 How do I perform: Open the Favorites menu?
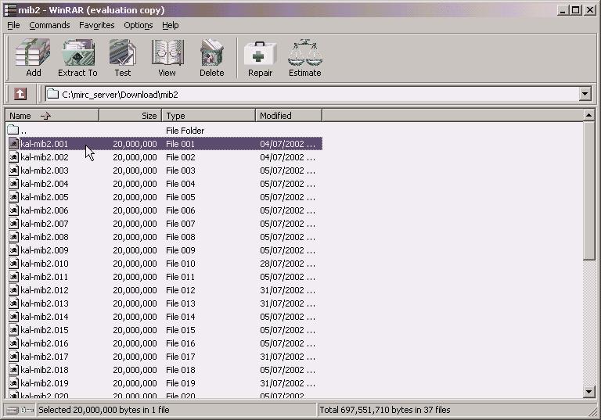(96, 25)
